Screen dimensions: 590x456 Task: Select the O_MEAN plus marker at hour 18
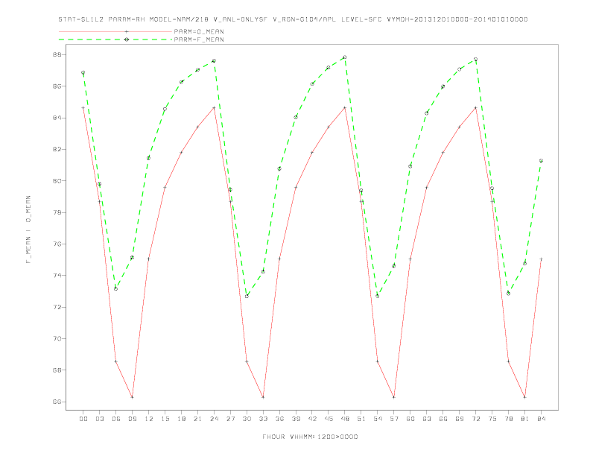[181, 153]
